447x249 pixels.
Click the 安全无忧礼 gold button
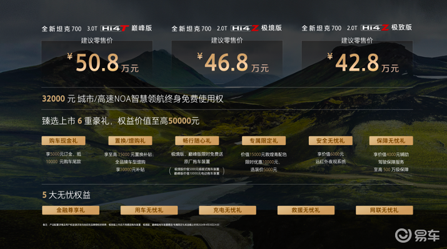pyautogui.click(x=330, y=141)
